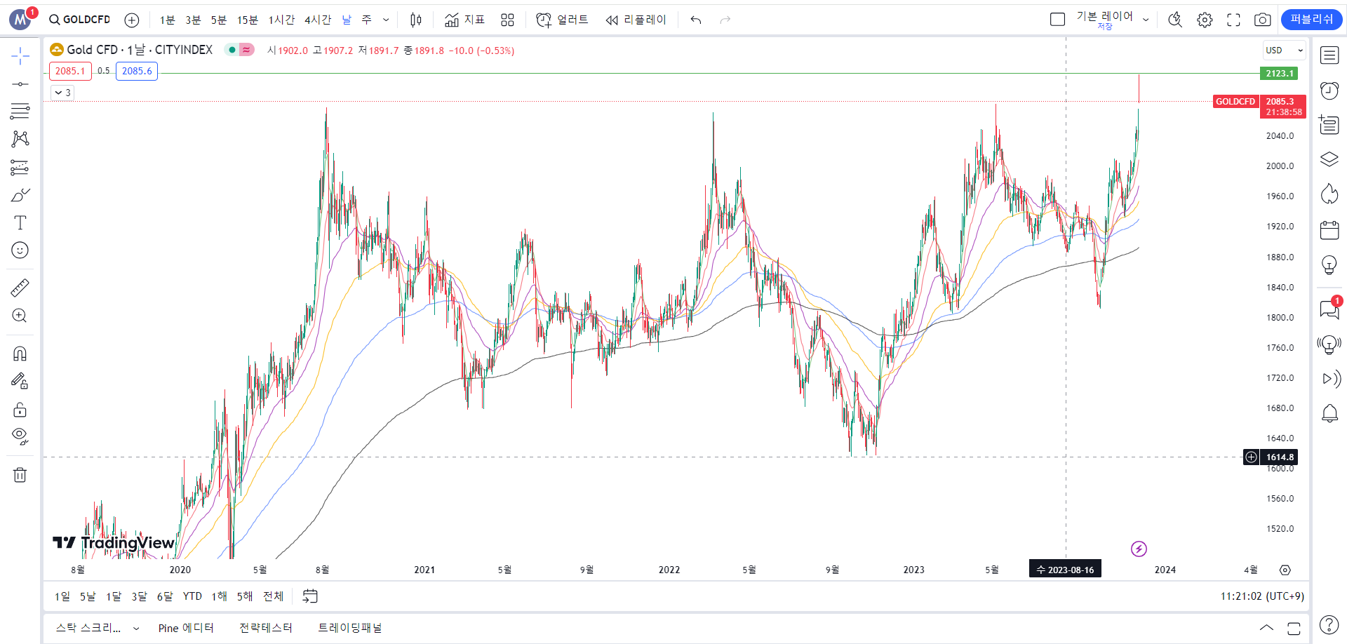Open timezone menu at 11:21:02 (UTC+9)
Viewport: 1347px width, 644px height.
1262,596
